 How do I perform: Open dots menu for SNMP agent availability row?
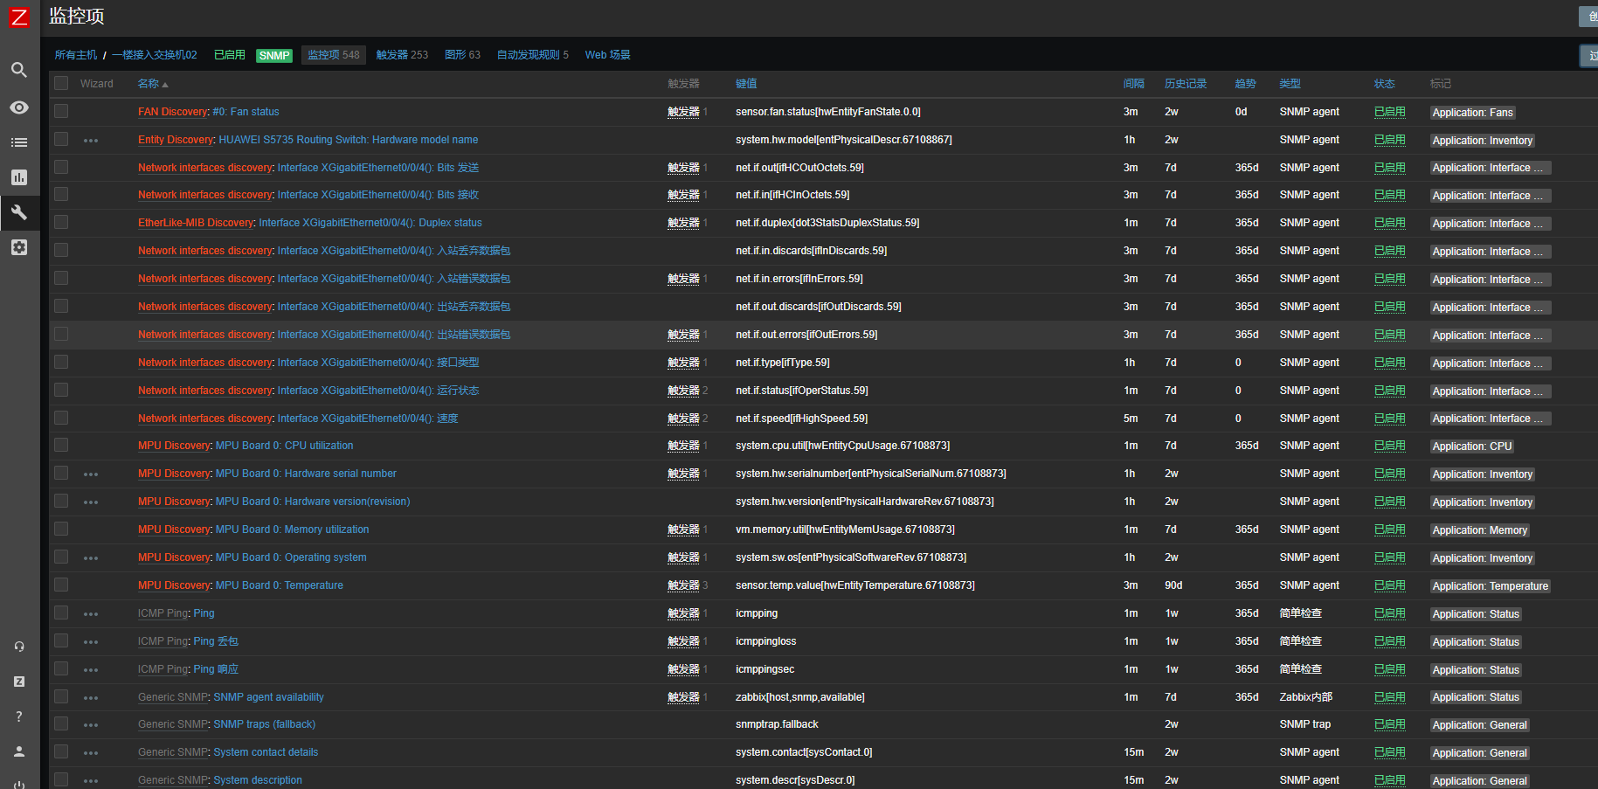pos(91,698)
